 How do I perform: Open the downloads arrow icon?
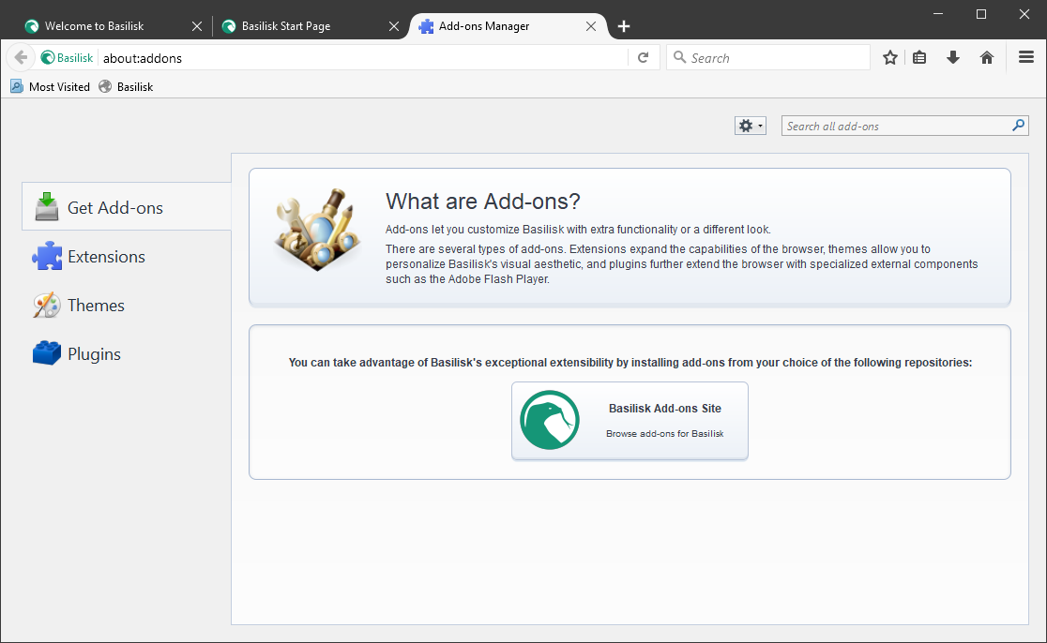(953, 58)
